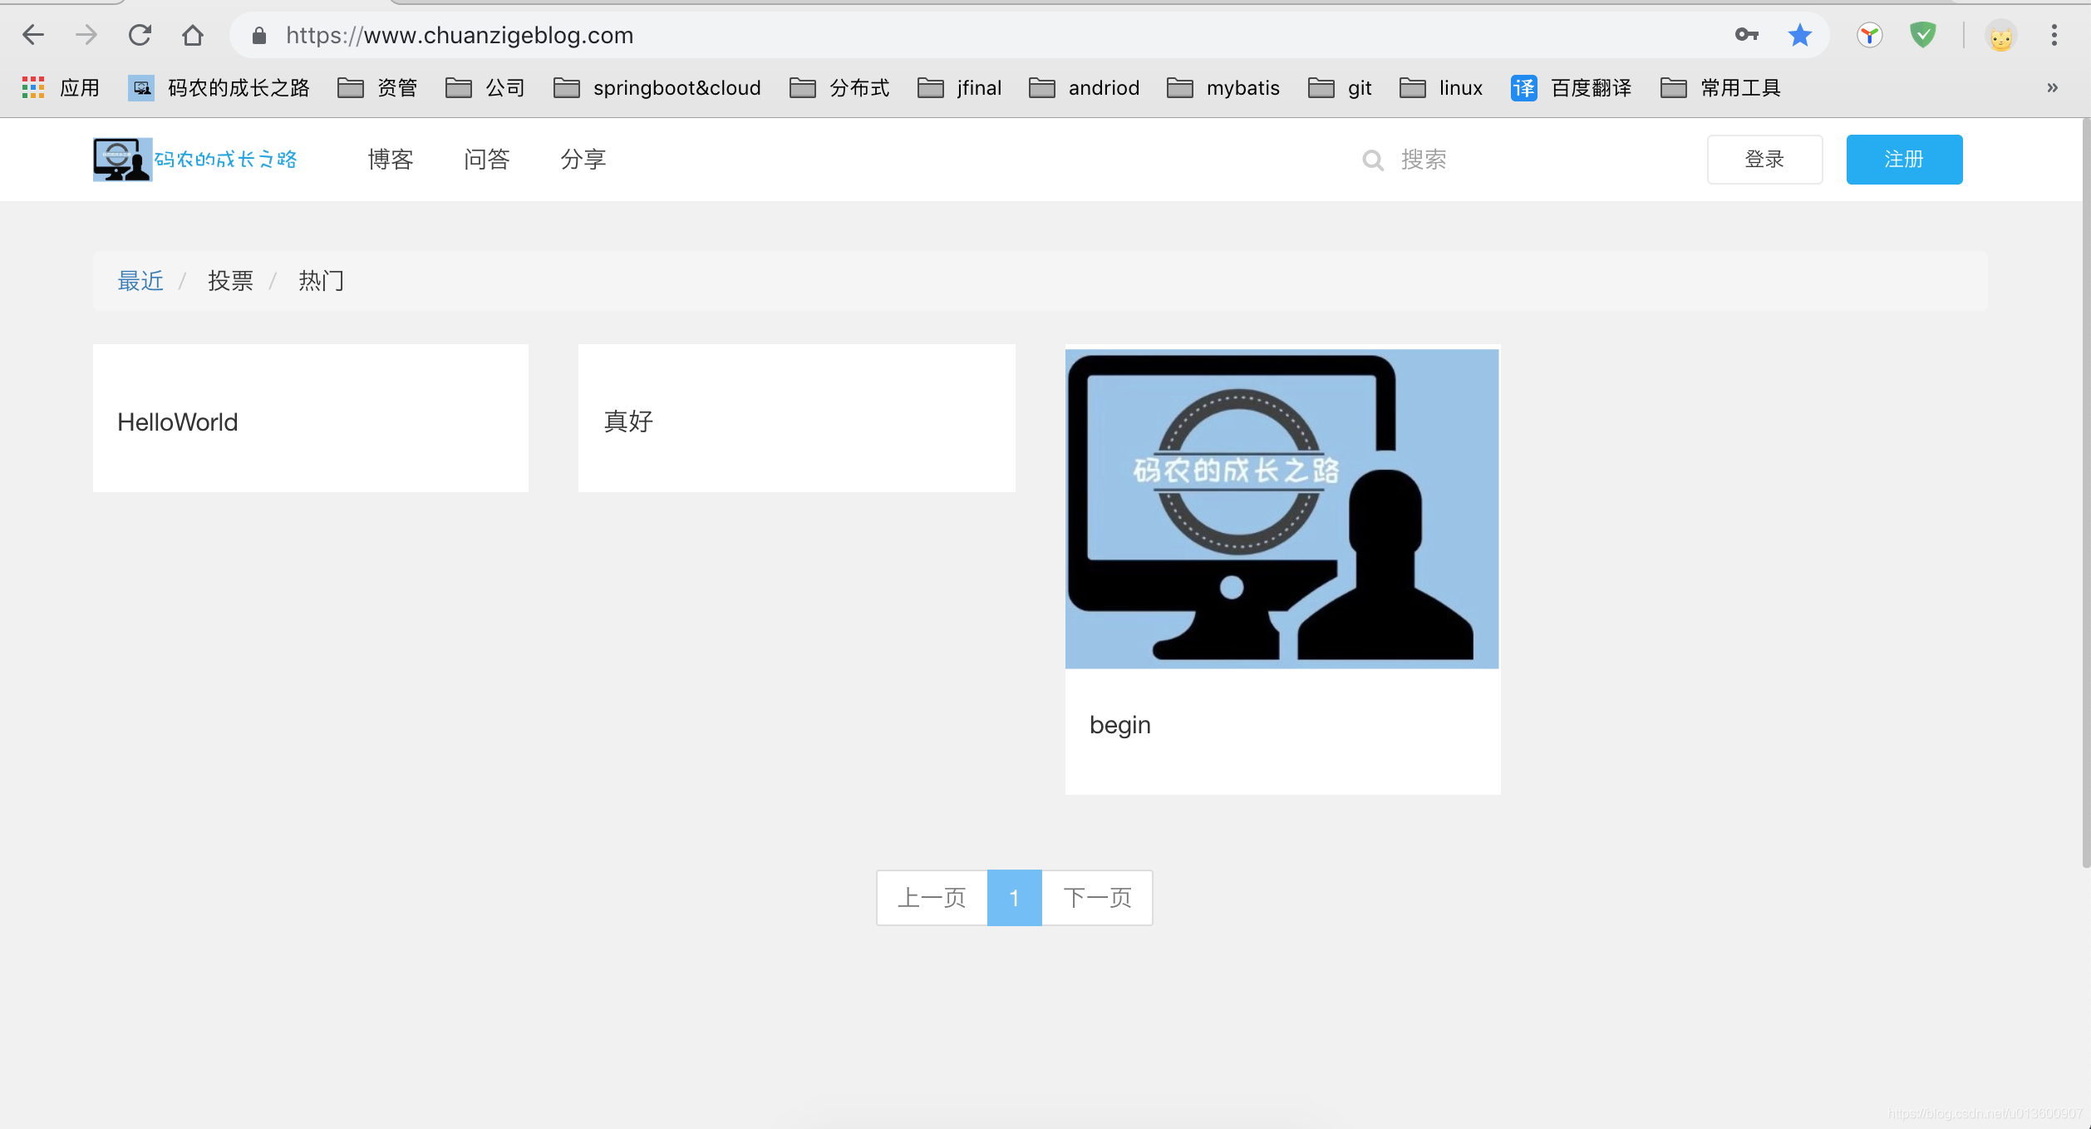The height and width of the screenshot is (1129, 2091).
Task: Go to the 分享 section
Action: pyautogui.click(x=583, y=159)
